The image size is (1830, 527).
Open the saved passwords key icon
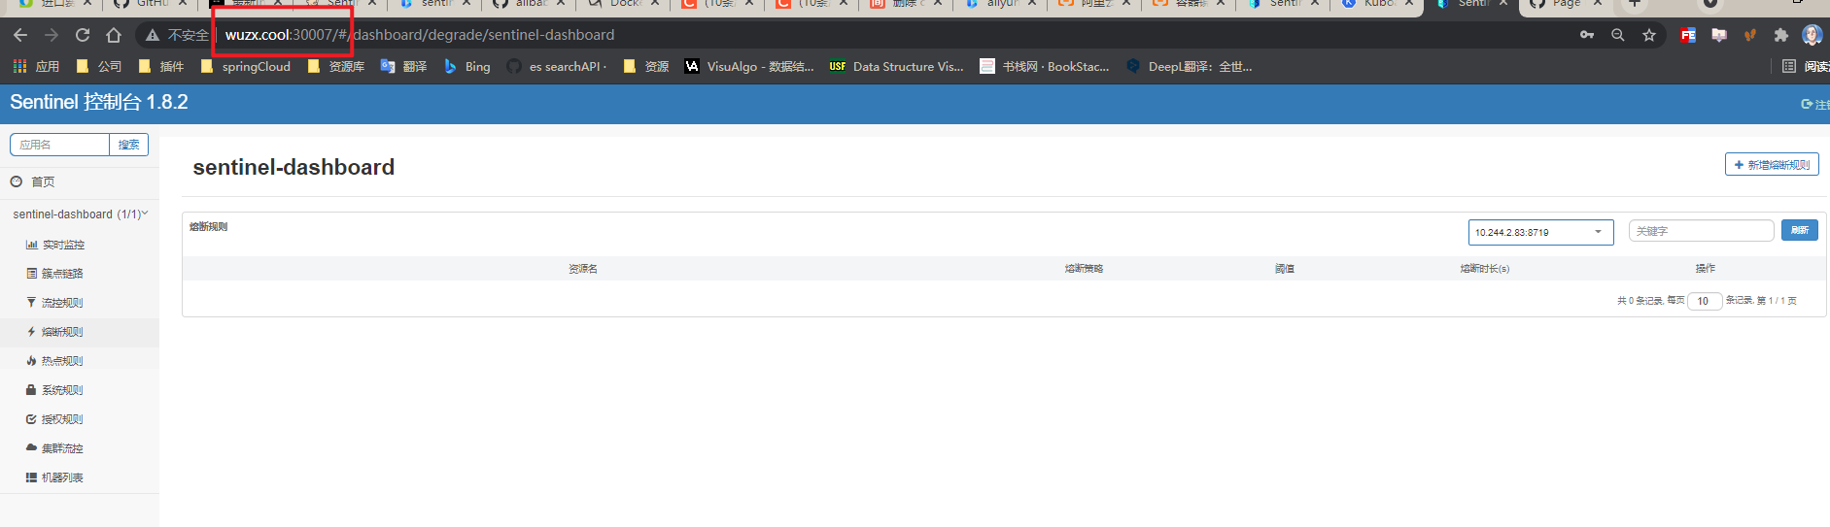(1587, 35)
